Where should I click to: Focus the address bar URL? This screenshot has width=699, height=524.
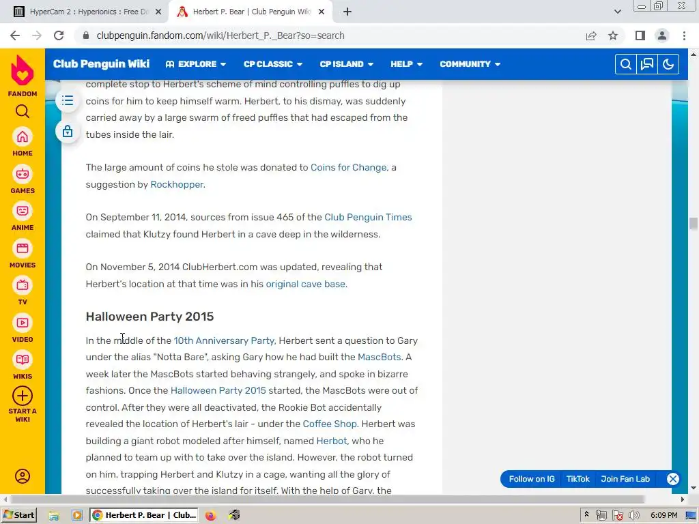(220, 35)
